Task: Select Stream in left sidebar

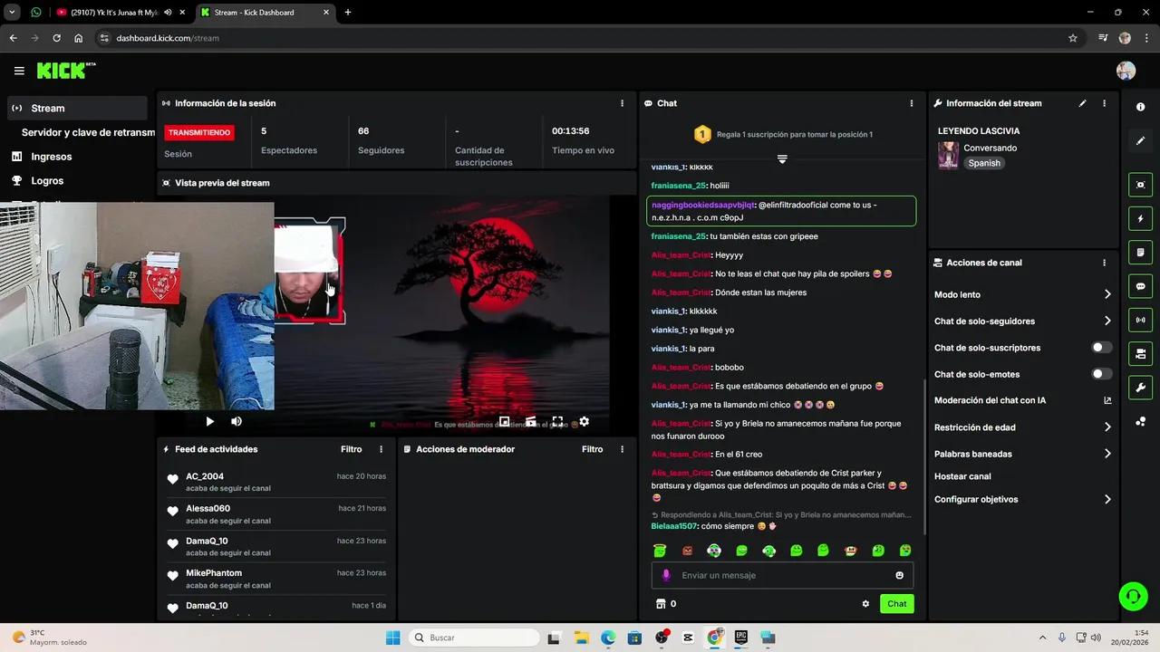Action: click(x=76, y=108)
